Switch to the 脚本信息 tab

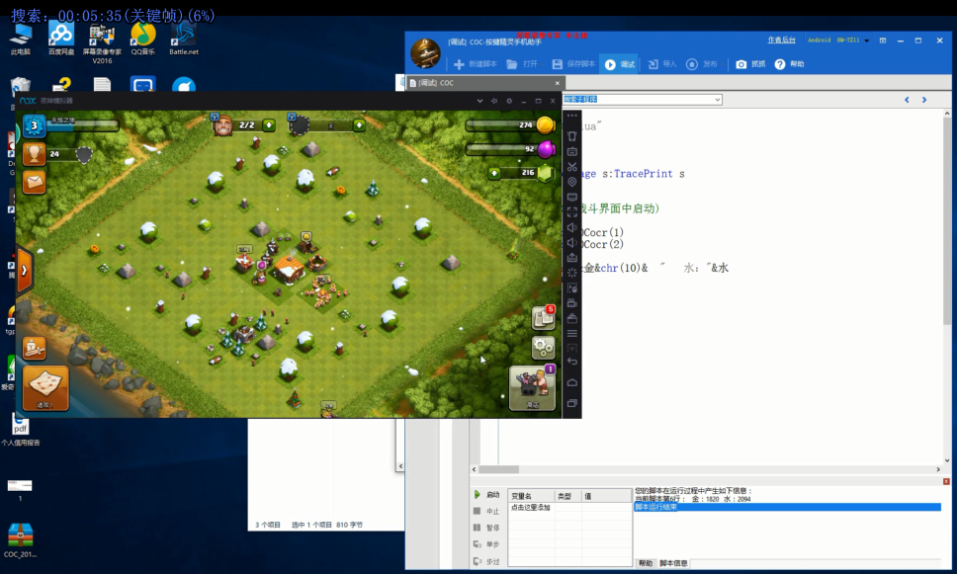tap(673, 563)
